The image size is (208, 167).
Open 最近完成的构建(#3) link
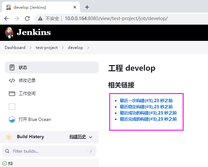(x=148, y=119)
